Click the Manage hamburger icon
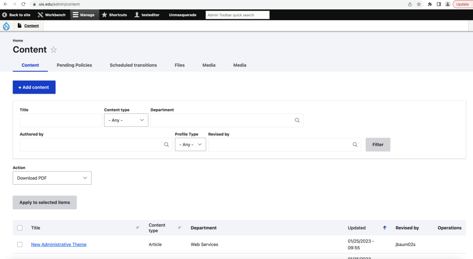Screen dimensions: 473x259 (x=76, y=15)
